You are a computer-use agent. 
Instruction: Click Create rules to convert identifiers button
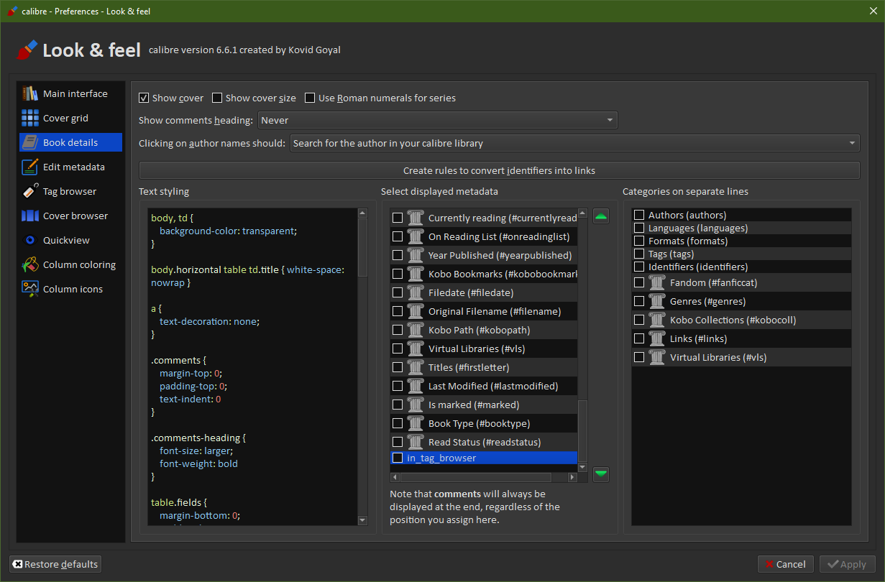[x=499, y=170]
